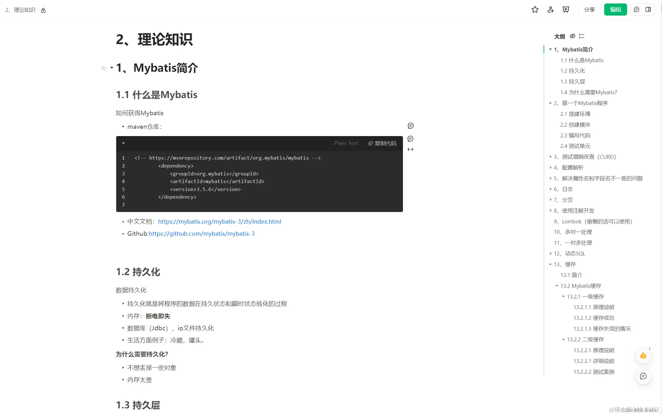Hide the outline with the eye icon
The width and height of the screenshot is (662, 415).
coord(572,36)
